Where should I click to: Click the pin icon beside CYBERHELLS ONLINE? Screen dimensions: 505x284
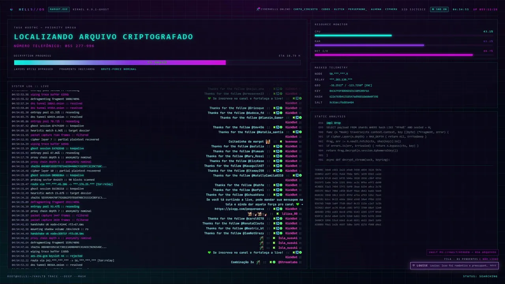tap(258, 9)
